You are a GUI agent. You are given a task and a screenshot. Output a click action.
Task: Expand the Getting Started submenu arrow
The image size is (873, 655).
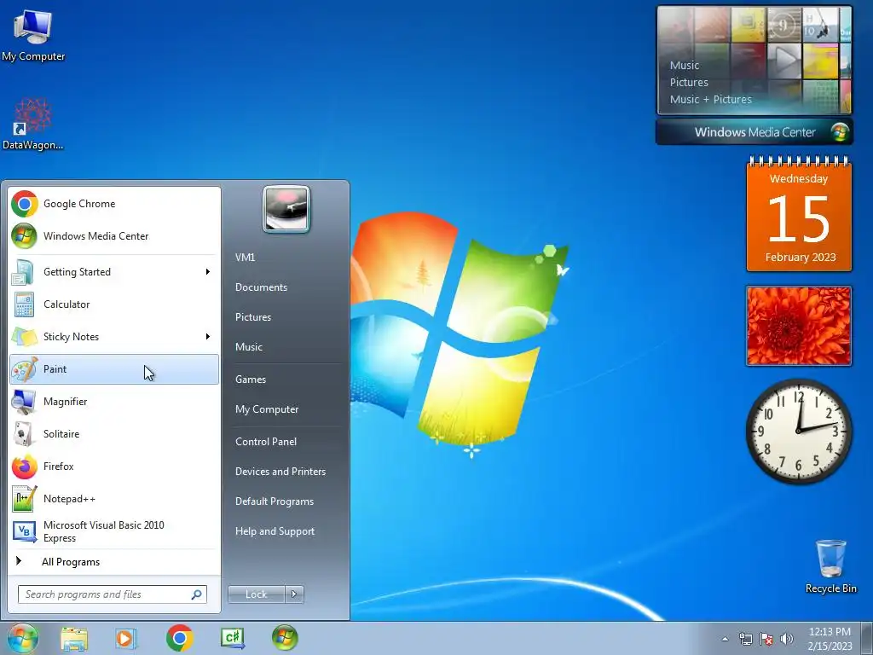(208, 272)
